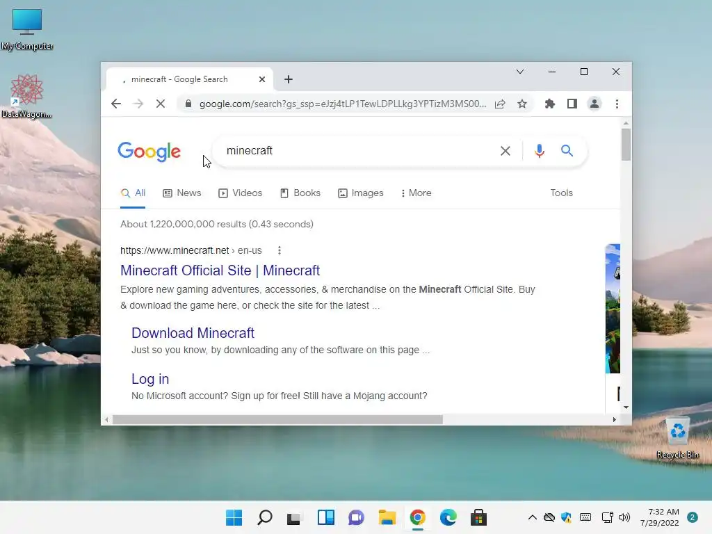Click the horizontal scrollbar thumb
The height and width of the screenshot is (534, 712).
point(277,419)
